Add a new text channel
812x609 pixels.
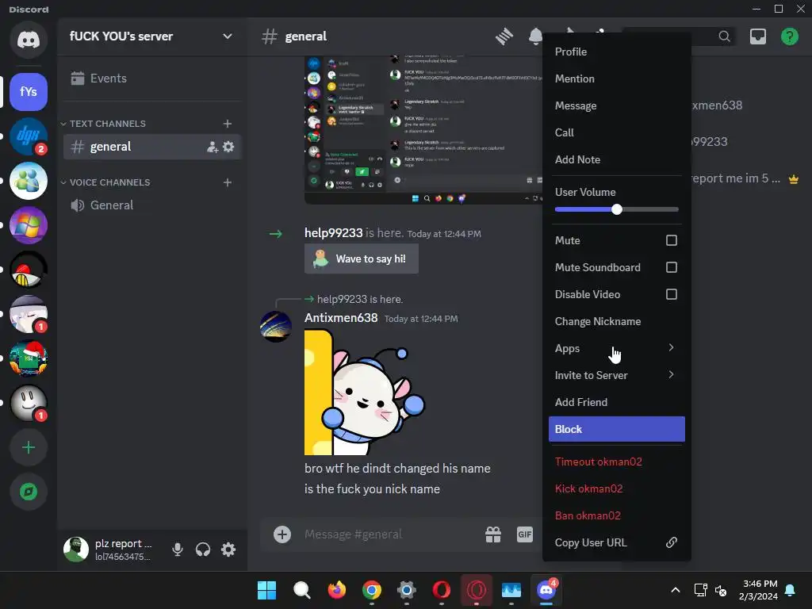(x=228, y=124)
